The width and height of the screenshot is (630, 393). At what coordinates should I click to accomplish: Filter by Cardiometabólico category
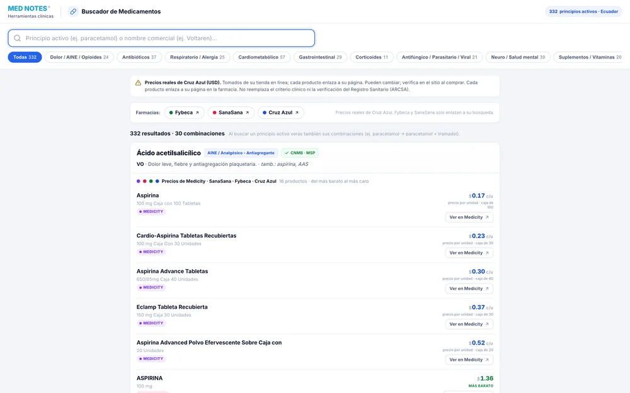point(261,57)
